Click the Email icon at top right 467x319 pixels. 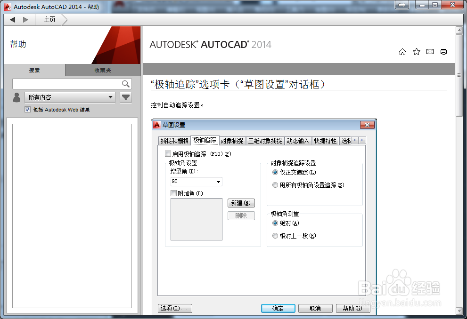click(x=430, y=52)
